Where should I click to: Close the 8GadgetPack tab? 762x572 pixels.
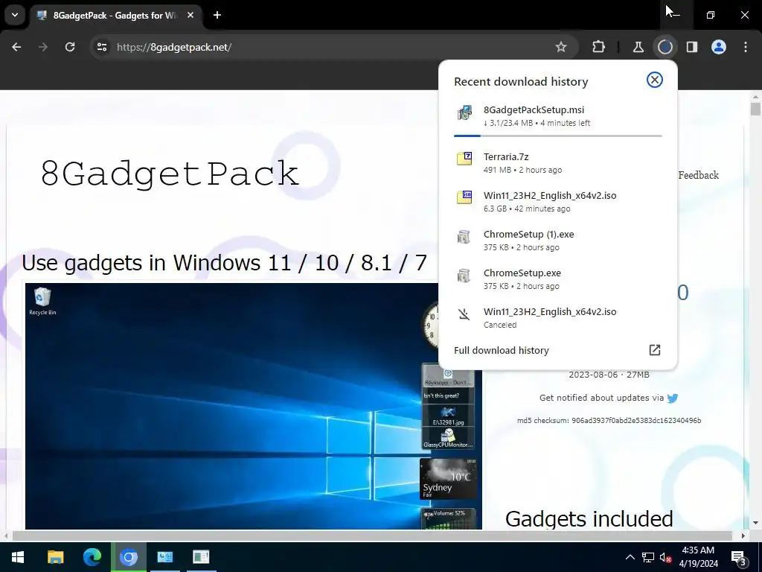190,15
